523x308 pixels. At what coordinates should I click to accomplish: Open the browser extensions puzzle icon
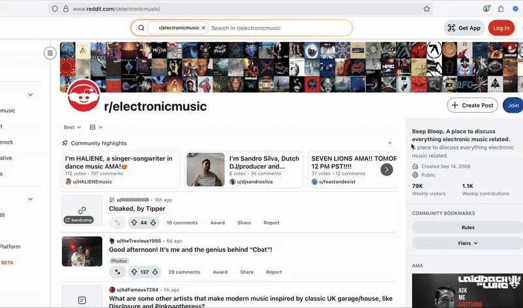pyautogui.click(x=501, y=9)
